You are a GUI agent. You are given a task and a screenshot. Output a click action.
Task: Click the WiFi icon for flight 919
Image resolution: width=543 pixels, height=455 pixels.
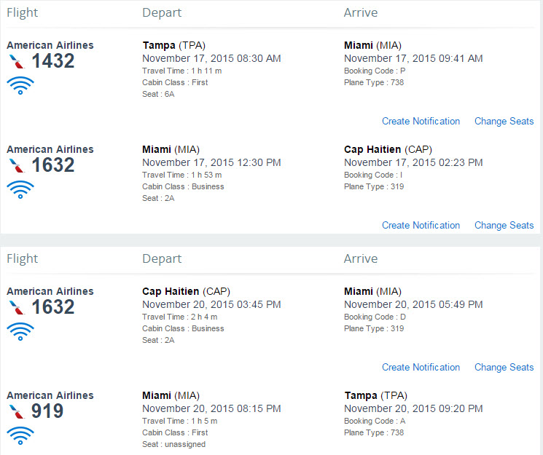tap(20, 435)
